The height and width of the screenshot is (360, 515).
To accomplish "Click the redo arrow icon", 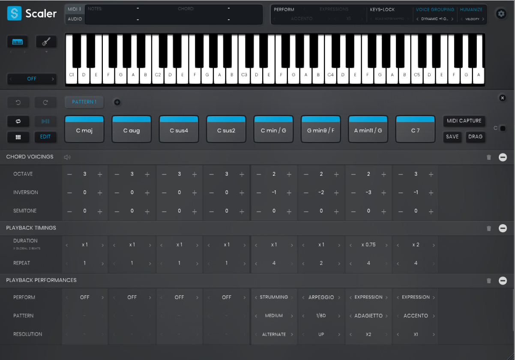I will click(45, 102).
